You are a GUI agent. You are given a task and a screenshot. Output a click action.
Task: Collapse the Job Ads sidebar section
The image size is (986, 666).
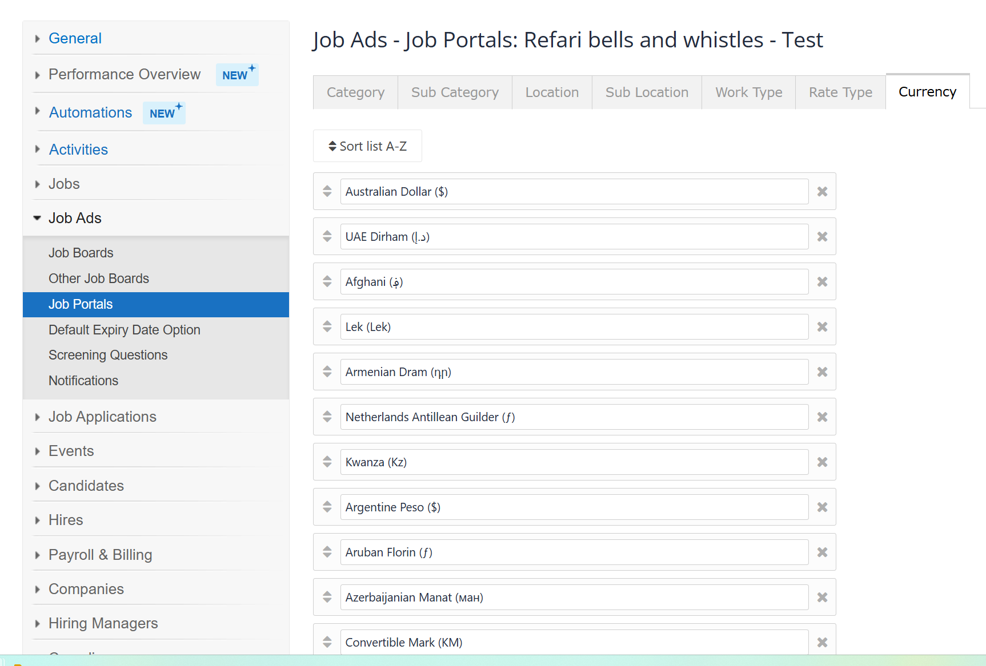75,218
